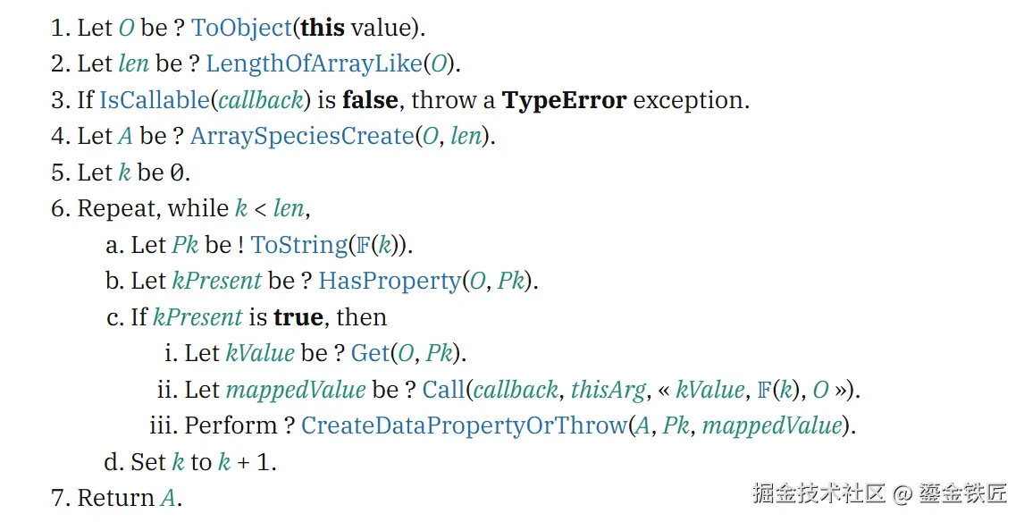
Task: Click the Get link in step 6.c.i
Action: pos(370,353)
